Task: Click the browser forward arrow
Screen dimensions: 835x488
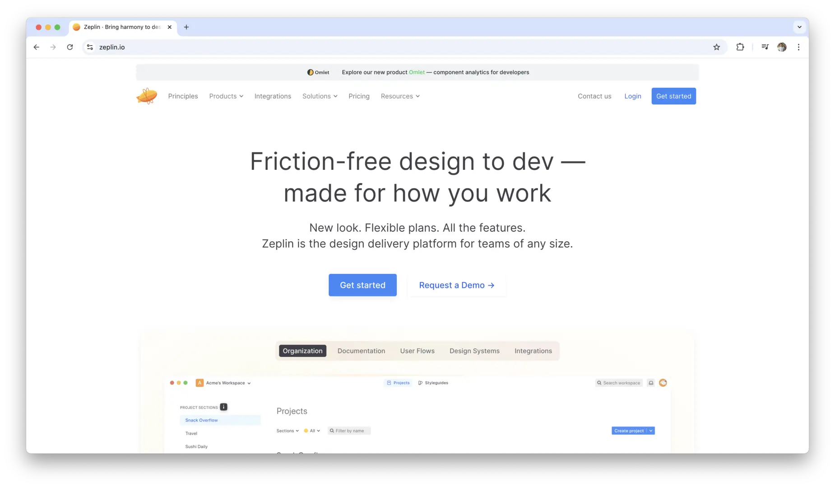Action: tap(53, 47)
